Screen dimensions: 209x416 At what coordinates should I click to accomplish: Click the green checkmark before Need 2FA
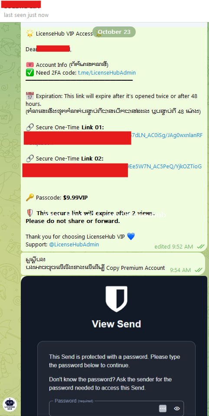click(30, 72)
